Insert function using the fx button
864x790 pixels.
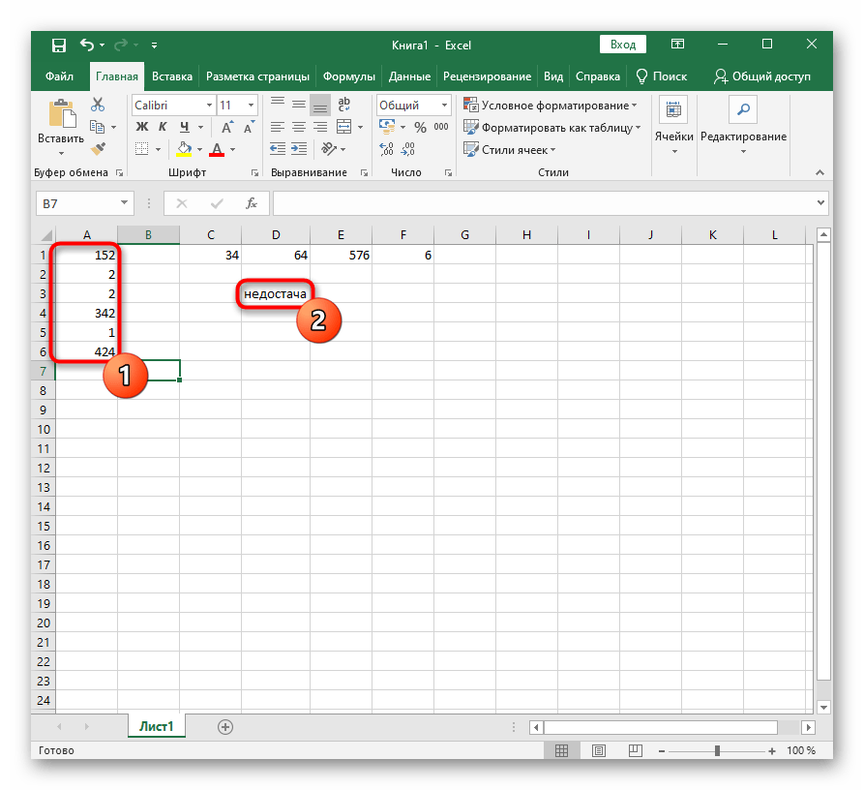point(252,203)
